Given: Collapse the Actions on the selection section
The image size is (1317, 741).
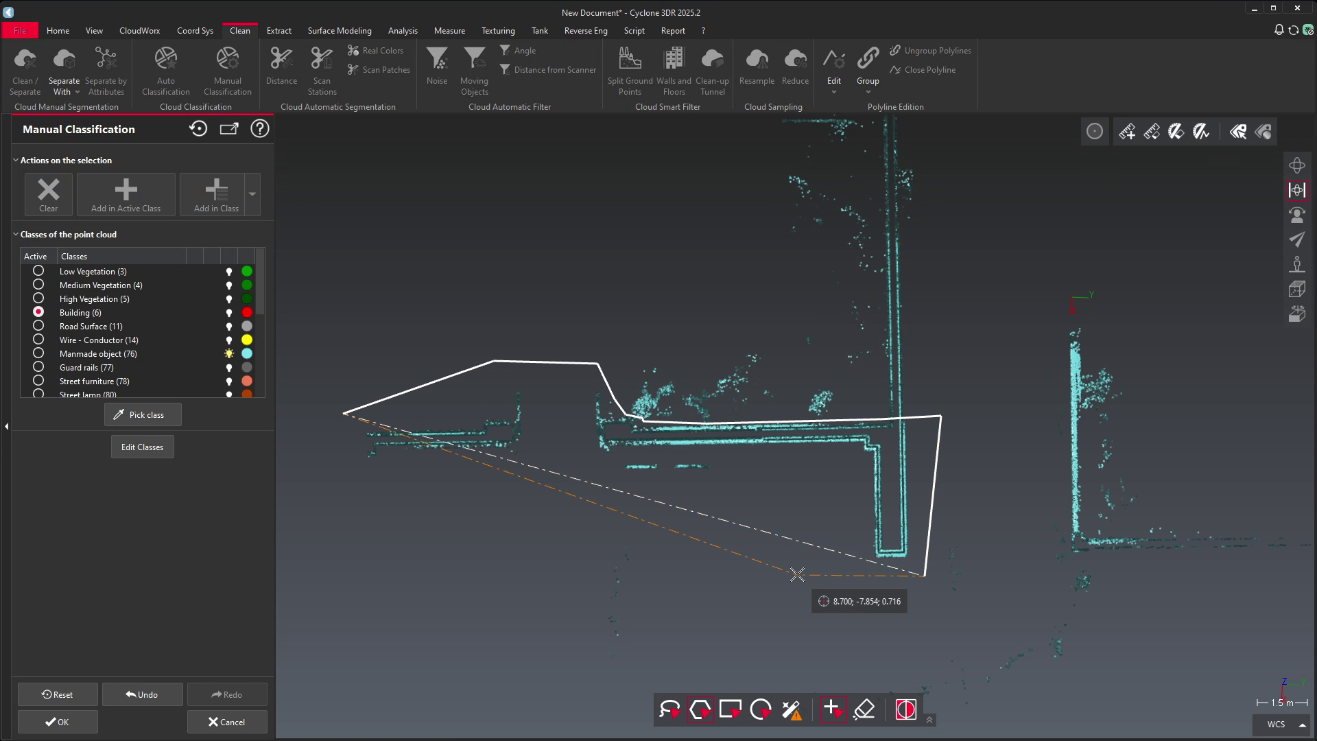Looking at the screenshot, I should 16,161.
